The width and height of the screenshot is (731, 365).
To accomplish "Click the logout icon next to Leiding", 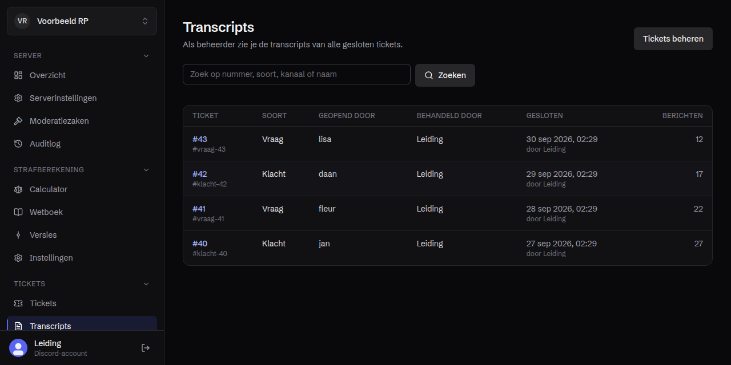I will click(146, 348).
